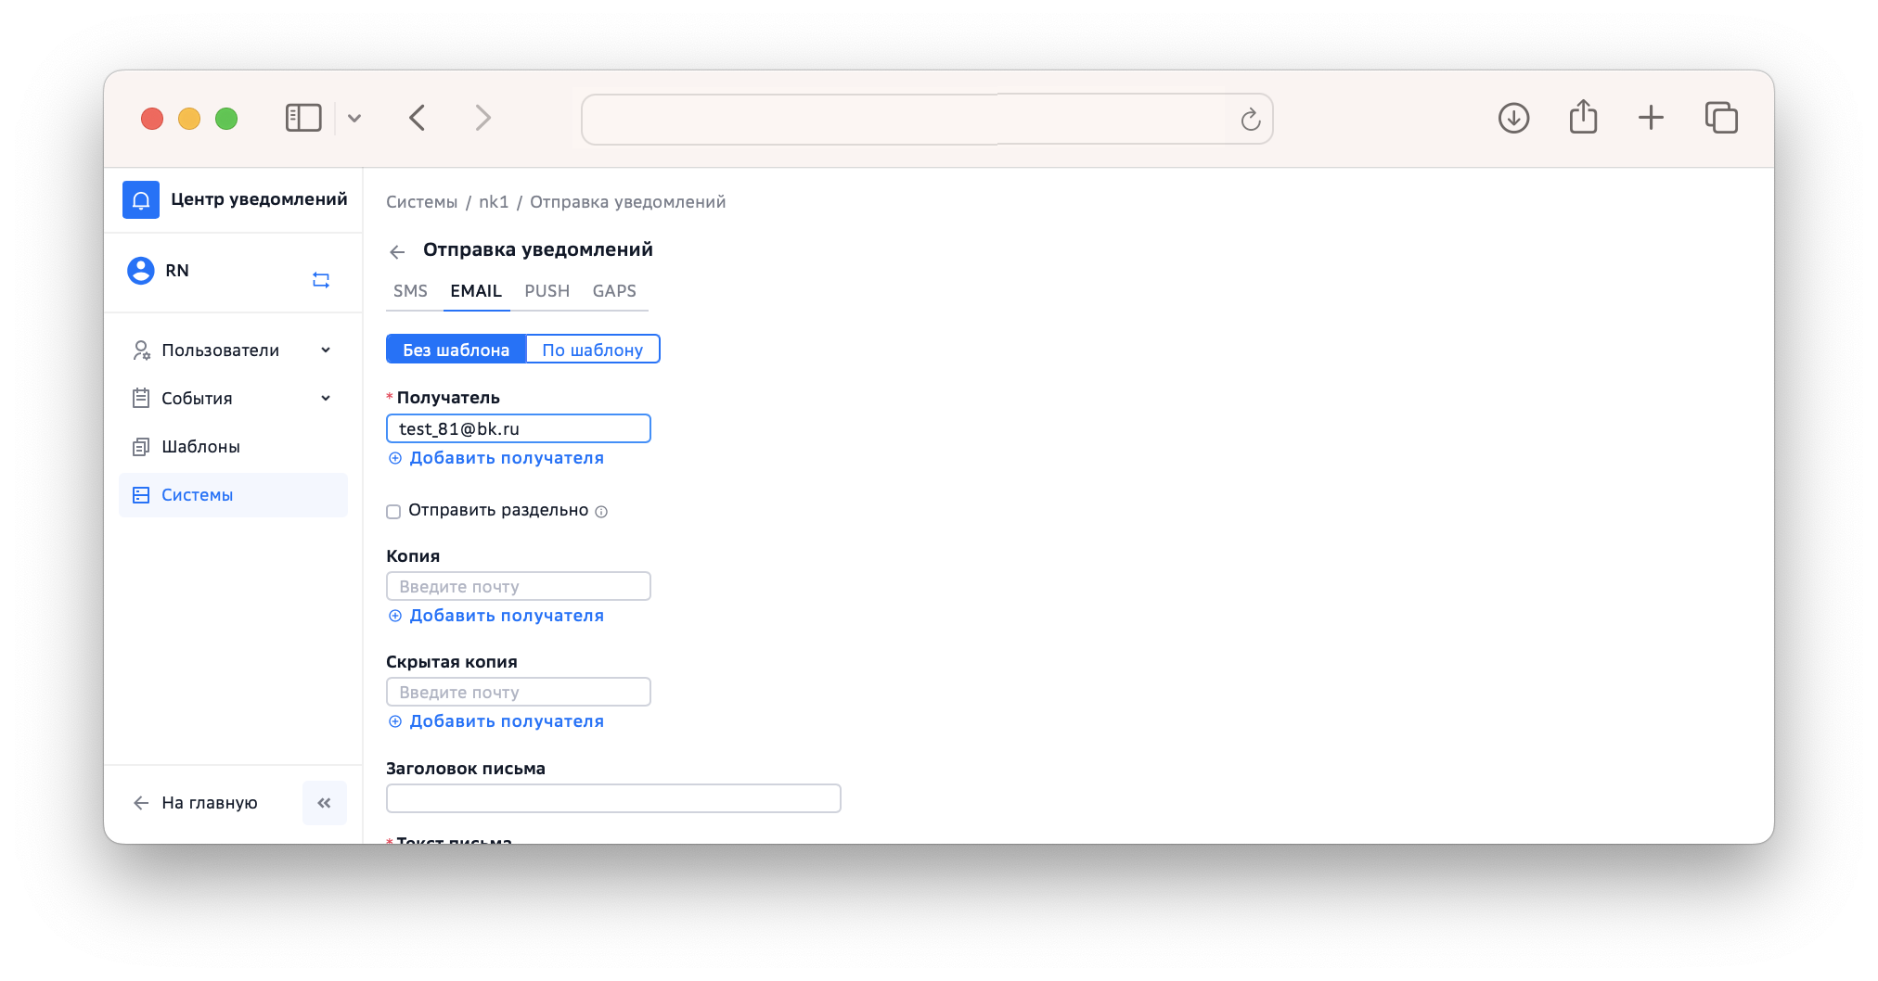This screenshot has width=1878, height=981.
Task: Click the notification center bell logo
Action: [141, 199]
